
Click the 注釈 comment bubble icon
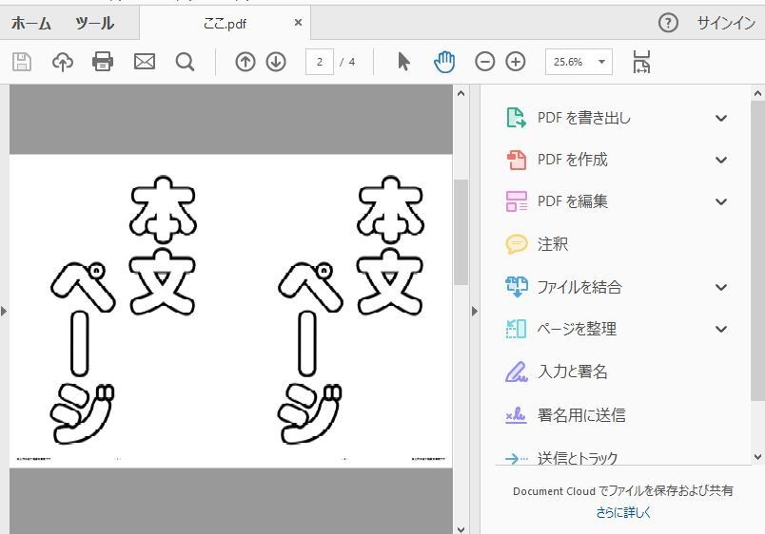(516, 243)
